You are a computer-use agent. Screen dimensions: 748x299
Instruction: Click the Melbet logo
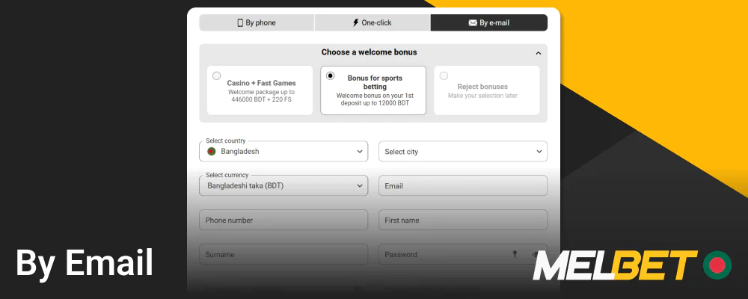click(x=615, y=265)
